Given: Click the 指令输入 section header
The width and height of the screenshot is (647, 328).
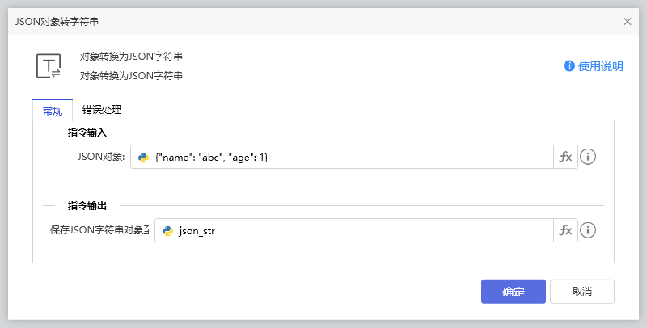Looking at the screenshot, I should 93,132.
